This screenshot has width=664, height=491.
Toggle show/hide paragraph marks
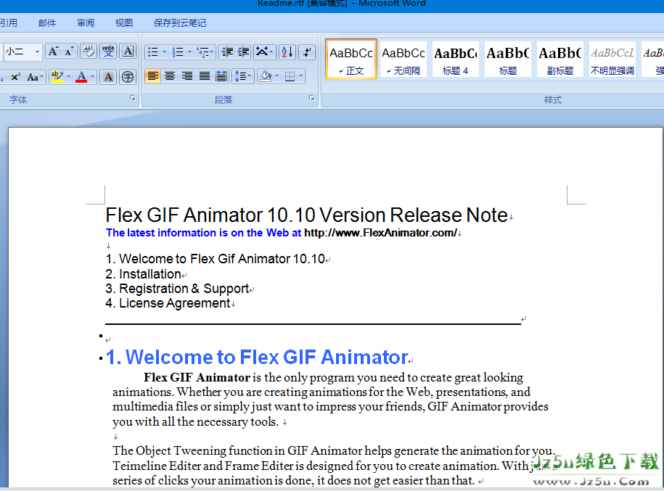pyautogui.click(x=307, y=52)
